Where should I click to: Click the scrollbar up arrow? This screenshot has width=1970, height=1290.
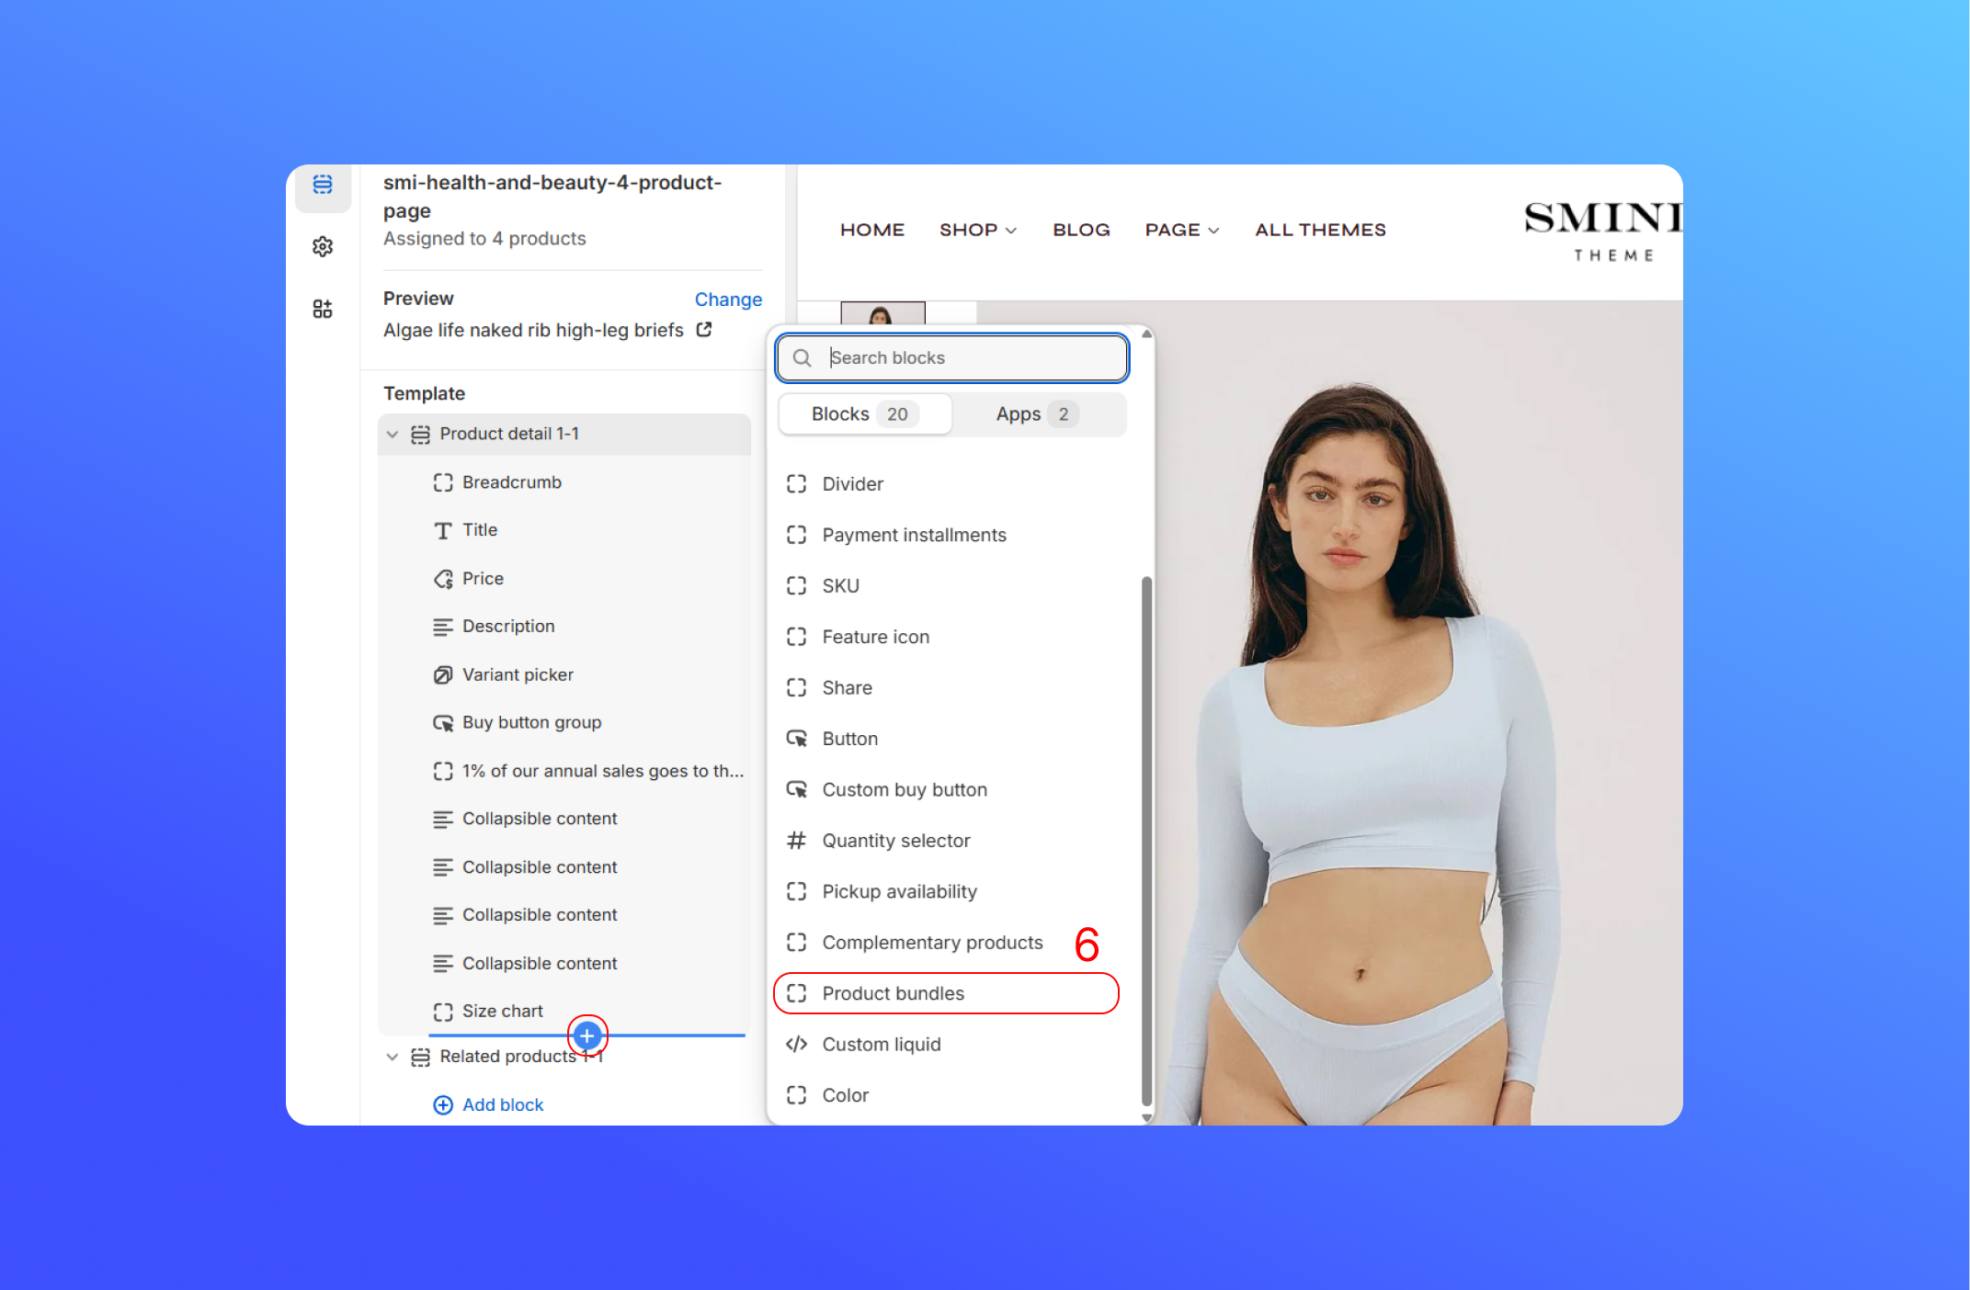pyautogui.click(x=1146, y=334)
